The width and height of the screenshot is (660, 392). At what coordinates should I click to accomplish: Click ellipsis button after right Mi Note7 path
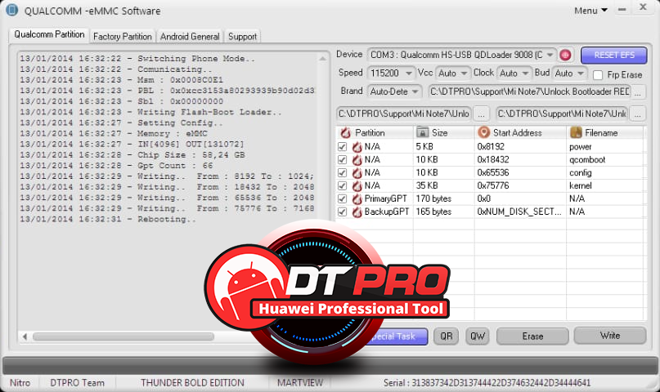(x=638, y=114)
